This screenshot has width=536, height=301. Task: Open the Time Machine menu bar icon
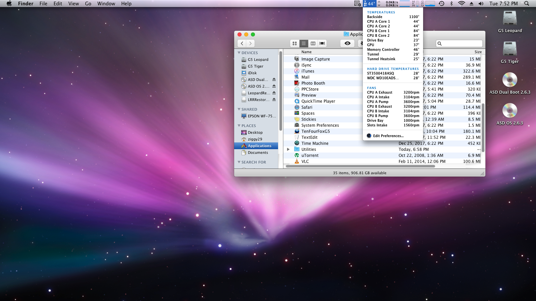(442, 4)
